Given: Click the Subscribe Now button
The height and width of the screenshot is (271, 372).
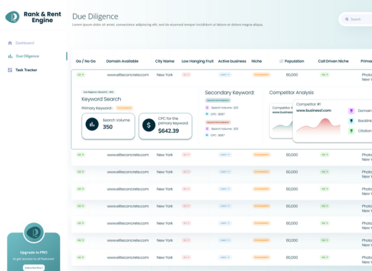Looking at the screenshot, I should [x=34, y=267].
